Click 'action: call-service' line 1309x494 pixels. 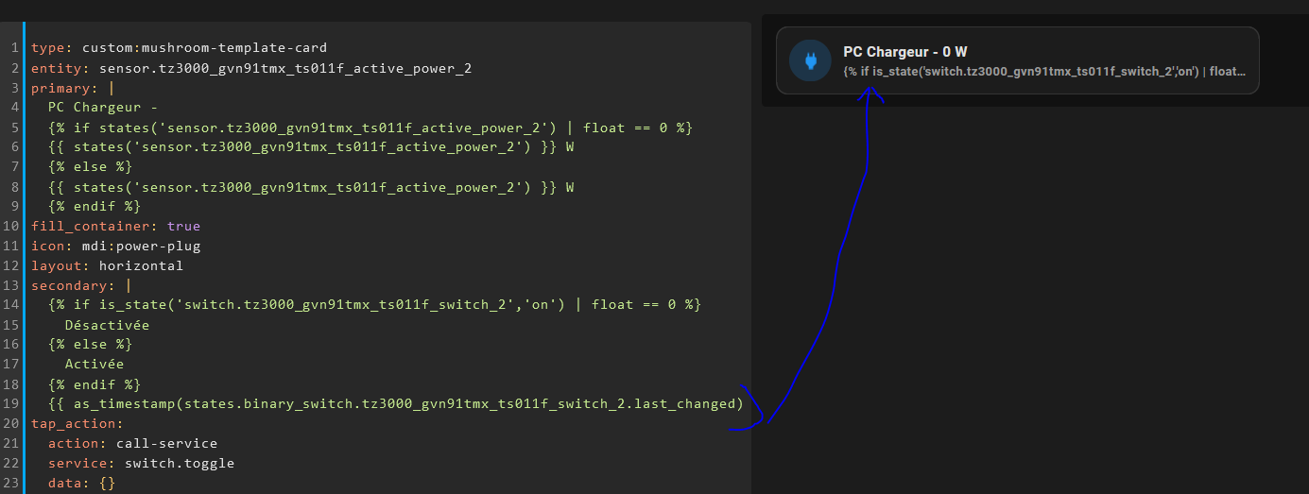(x=132, y=443)
